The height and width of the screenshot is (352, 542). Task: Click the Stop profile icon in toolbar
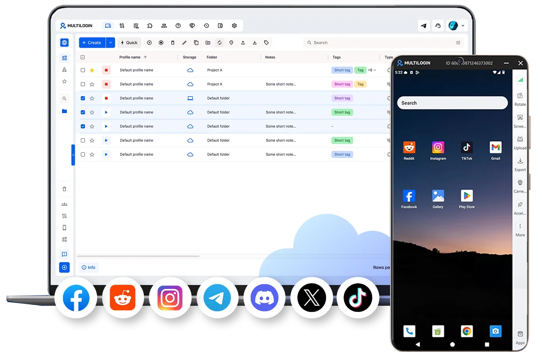click(161, 43)
